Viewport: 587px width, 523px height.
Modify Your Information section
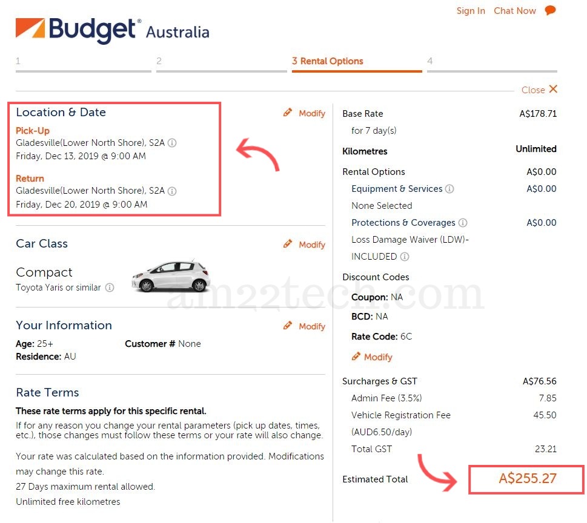(305, 326)
